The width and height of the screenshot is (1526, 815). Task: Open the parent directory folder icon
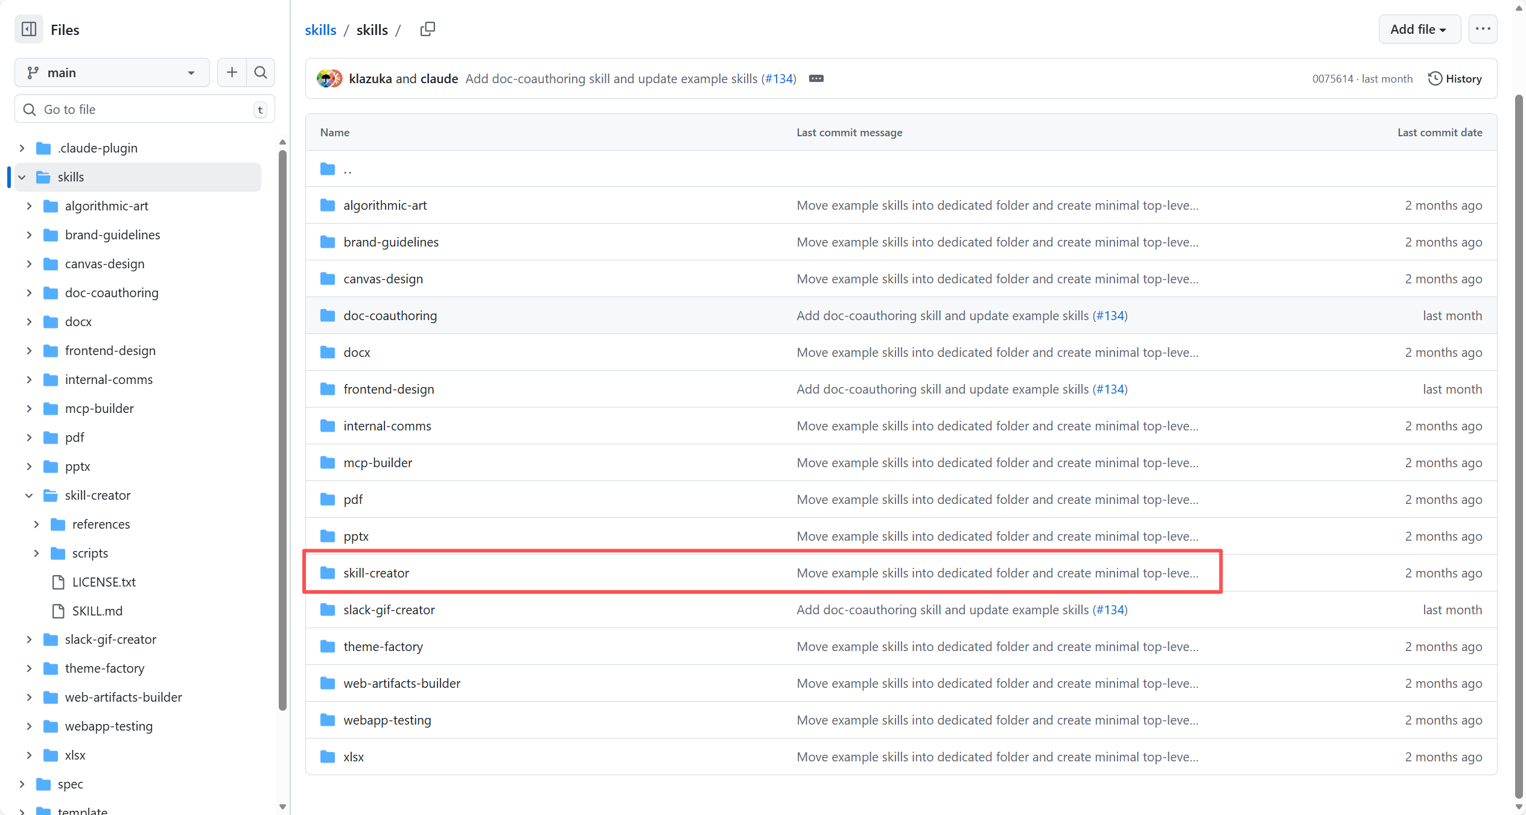tap(328, 169)
